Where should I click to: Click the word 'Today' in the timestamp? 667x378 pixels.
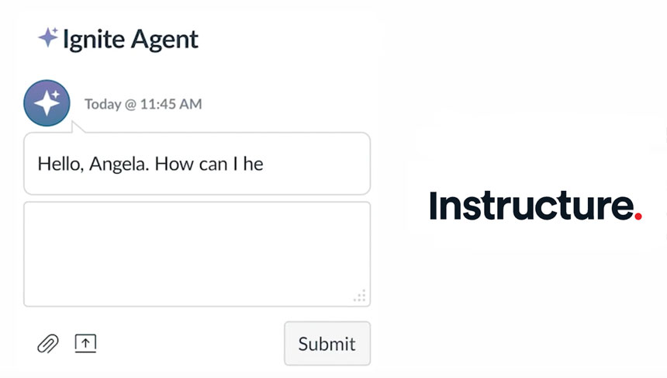[x=102, y=104]
